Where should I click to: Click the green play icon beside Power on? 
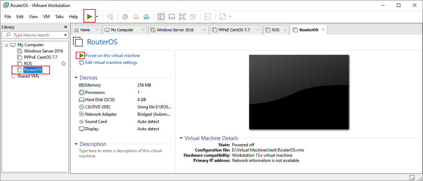(81, 56)
